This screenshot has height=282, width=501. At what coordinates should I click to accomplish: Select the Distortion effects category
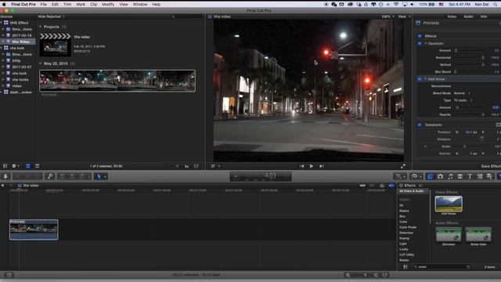(406, 233)
